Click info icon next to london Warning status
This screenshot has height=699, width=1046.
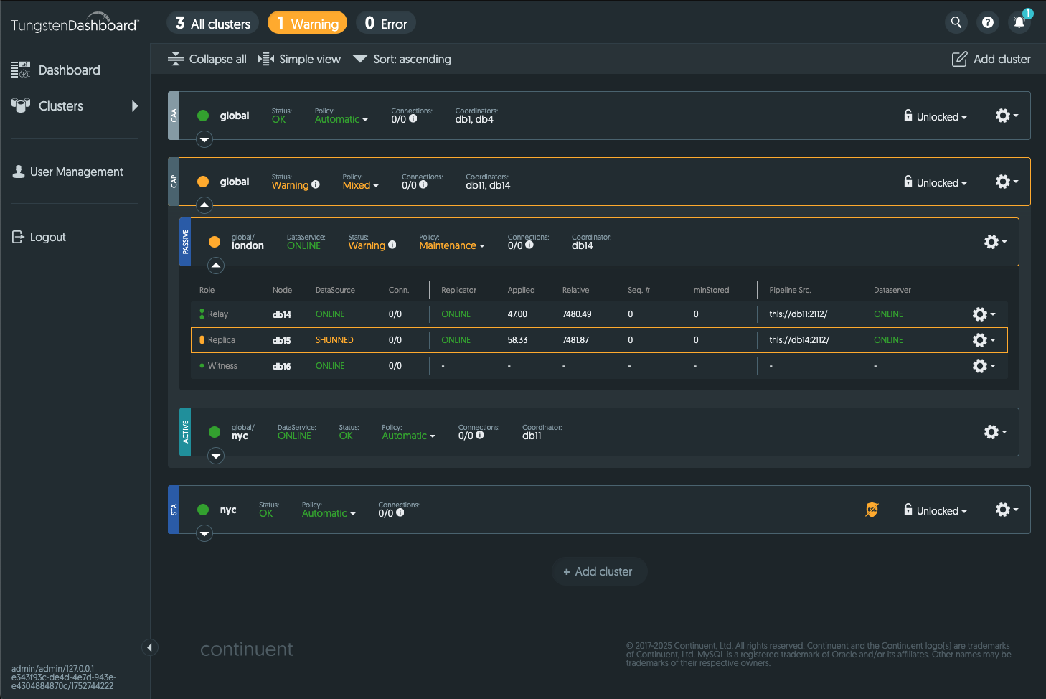coord(392,245)
